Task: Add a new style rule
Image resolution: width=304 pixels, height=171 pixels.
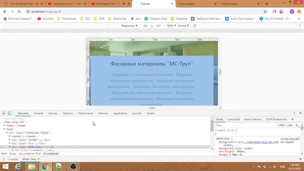Action: pos(296,125)
